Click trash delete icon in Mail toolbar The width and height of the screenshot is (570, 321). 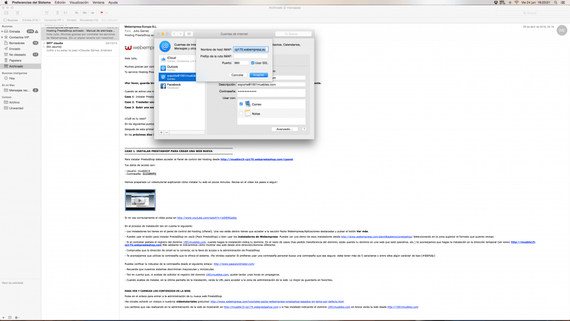(58, 13)
